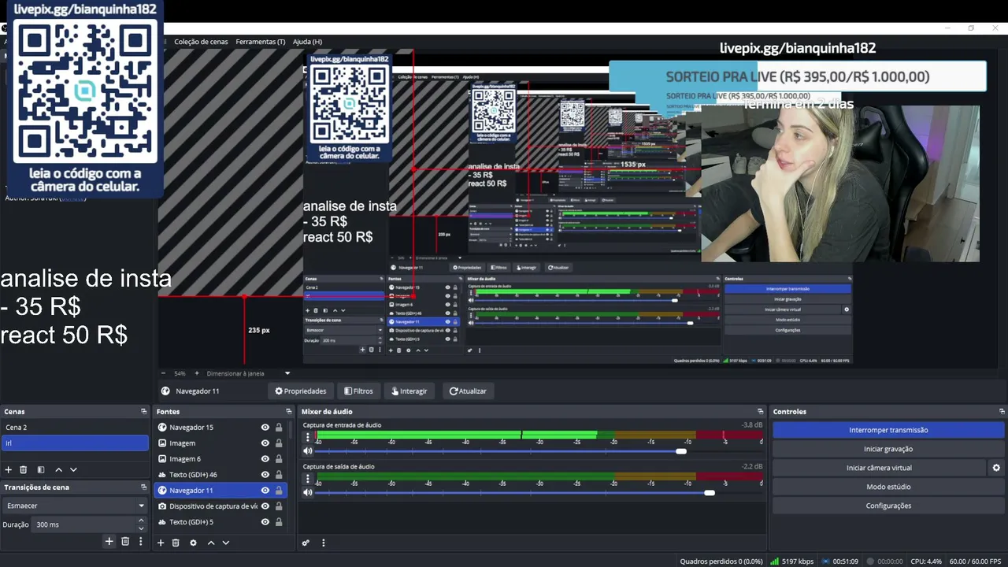Adjust the Captura de entrada de áudio volume slider handle

click(681, 451)
